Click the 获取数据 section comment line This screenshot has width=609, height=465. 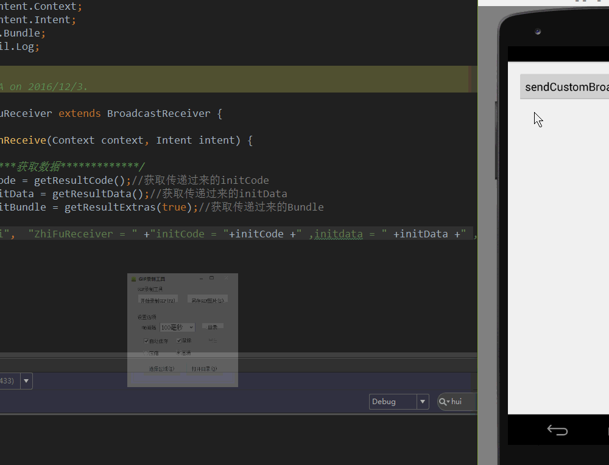click(72, 166)
